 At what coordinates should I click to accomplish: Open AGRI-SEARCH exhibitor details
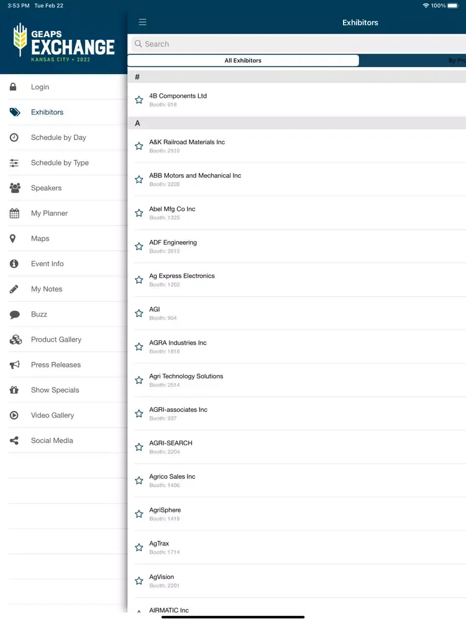pyautogui.click(x=297, y=447)
